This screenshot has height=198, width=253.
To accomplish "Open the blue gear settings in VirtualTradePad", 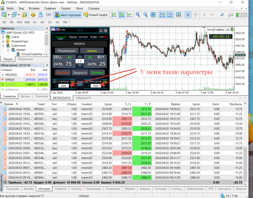I will [x=80, y=84].
